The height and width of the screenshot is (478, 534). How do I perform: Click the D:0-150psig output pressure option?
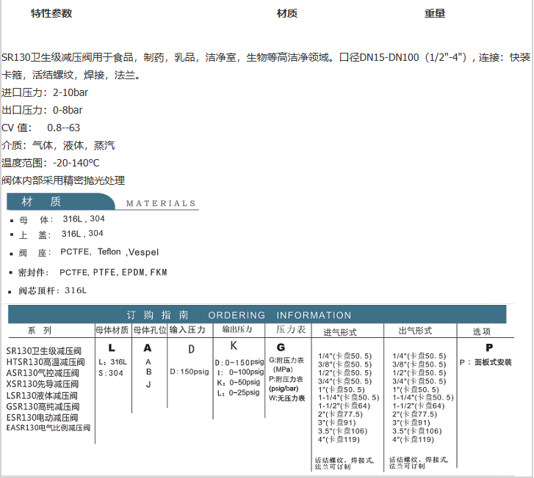[x=239, y=362]
